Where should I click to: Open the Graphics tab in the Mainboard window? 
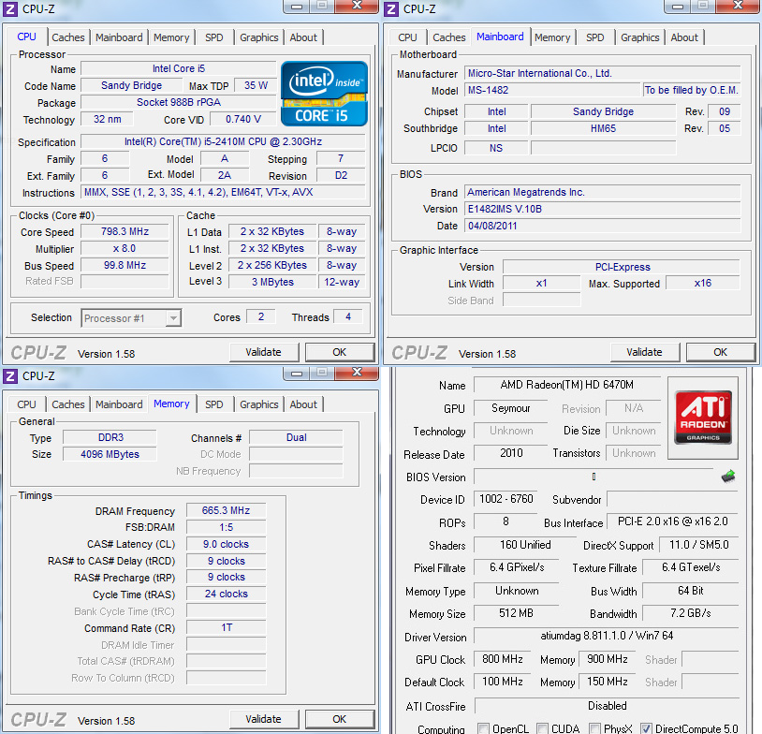click(640, 37)
